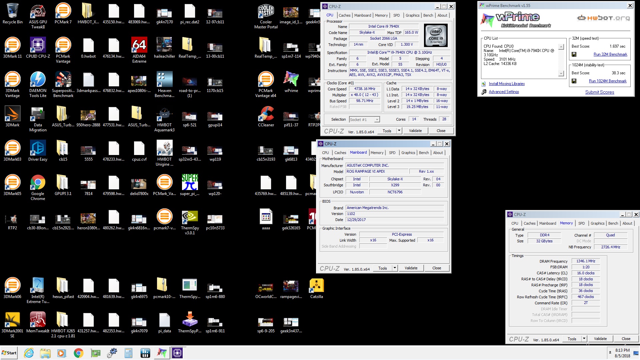Image resolution: width=640 pixels, height=360 pixels.
Task: Open AIDA64 Extreme desktop icon
Action: point(139,50)
